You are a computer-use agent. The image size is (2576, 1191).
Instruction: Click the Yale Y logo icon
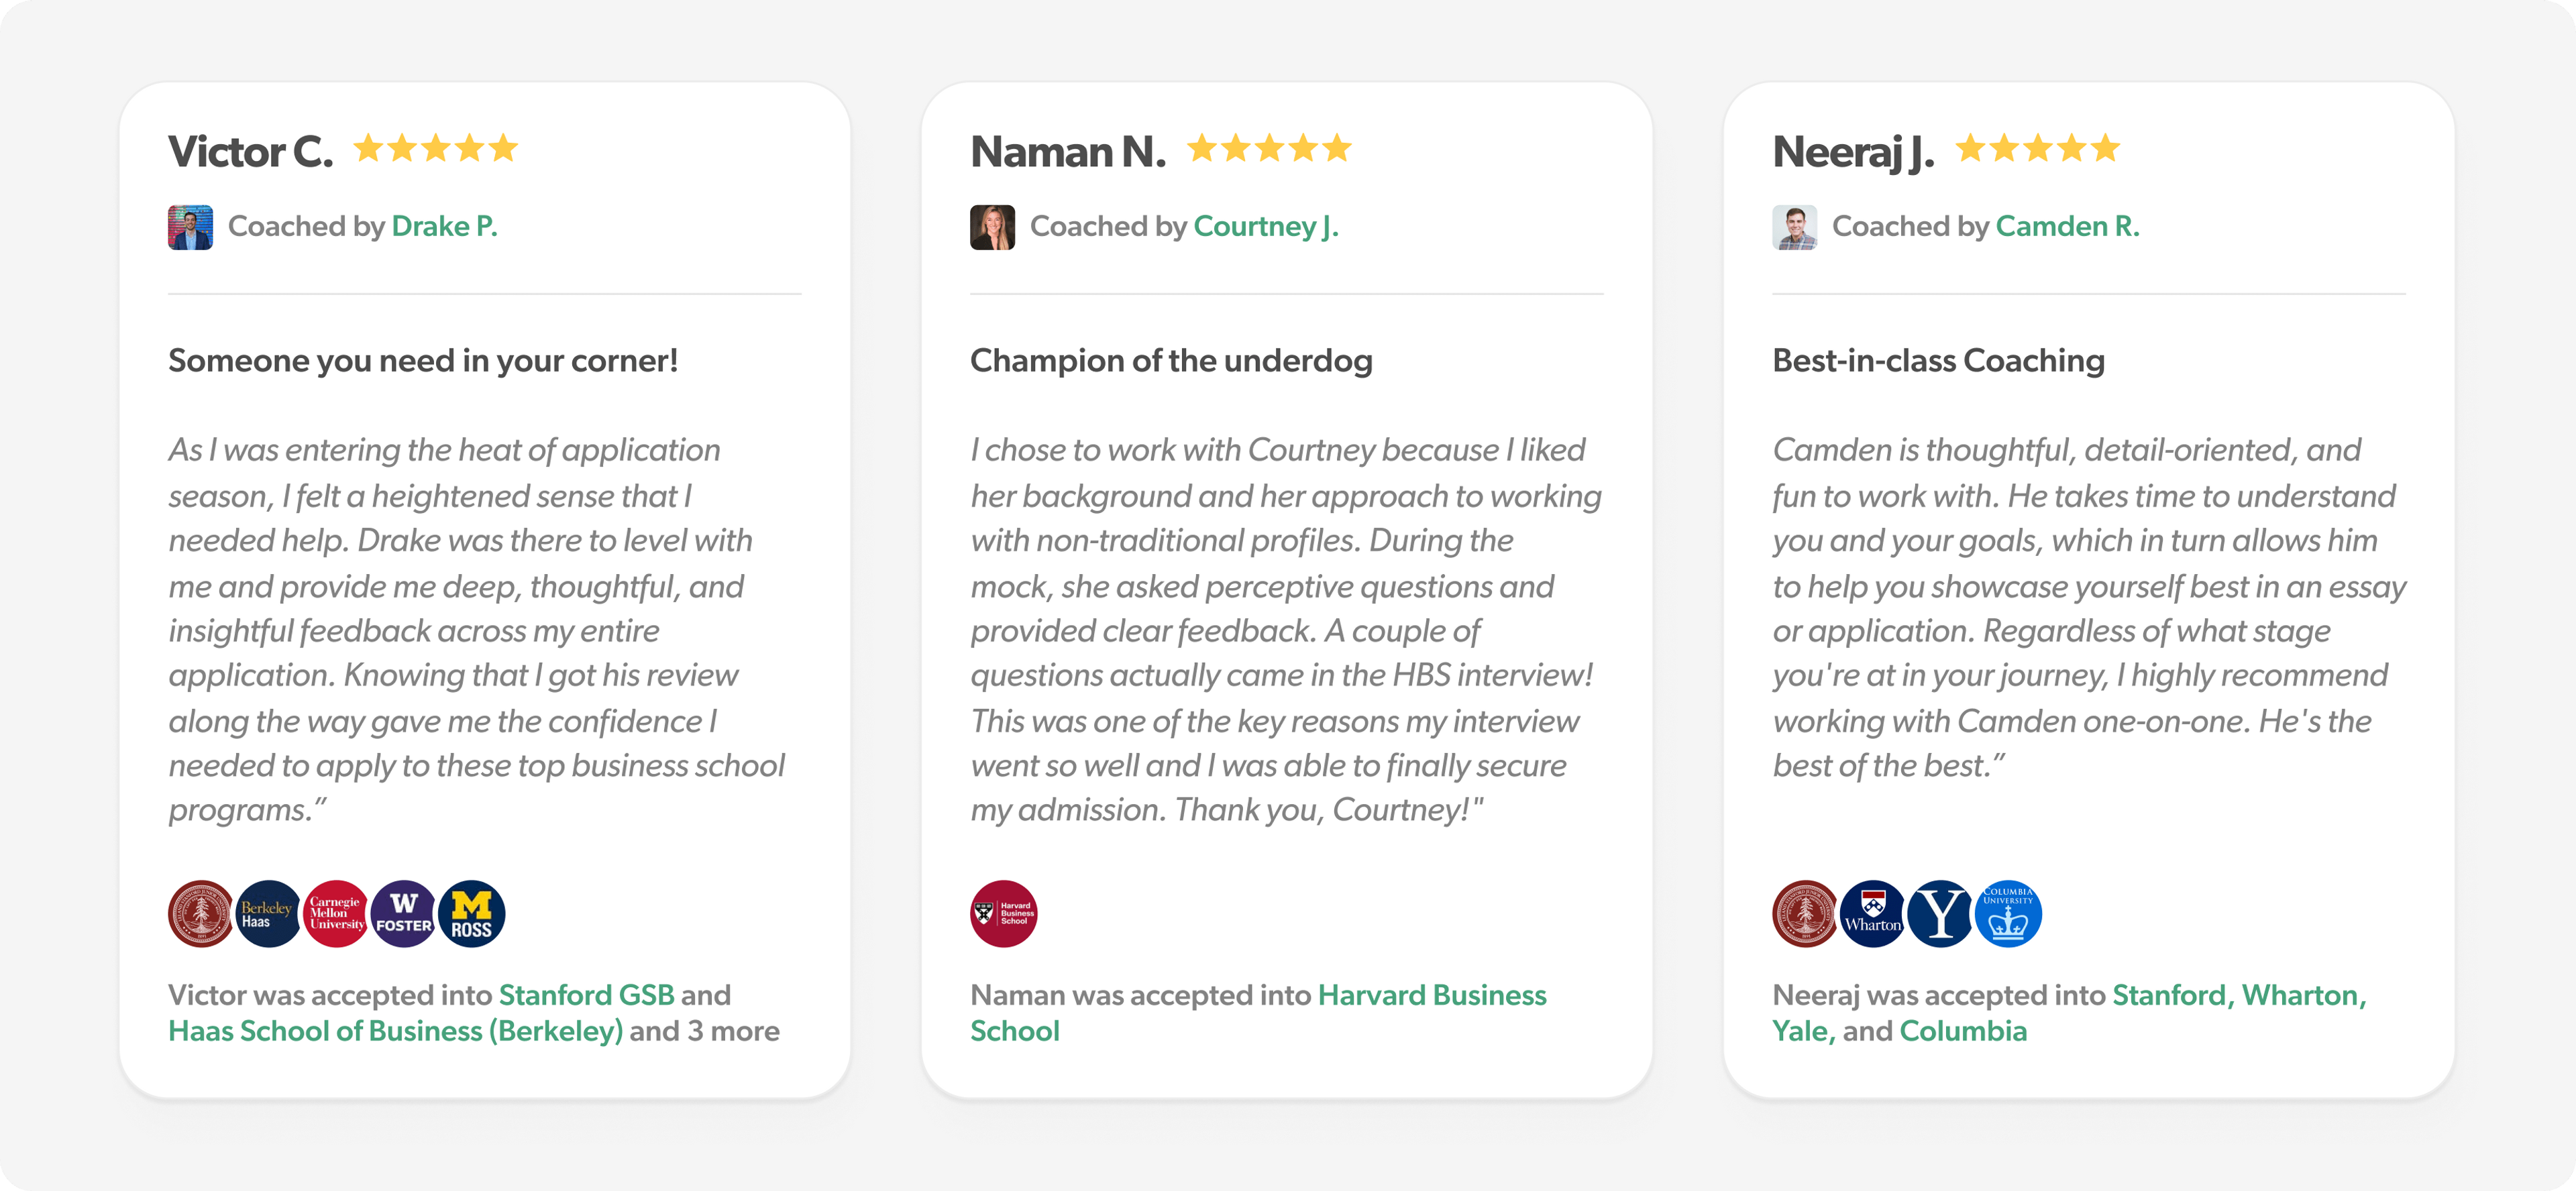[1940, 913]
